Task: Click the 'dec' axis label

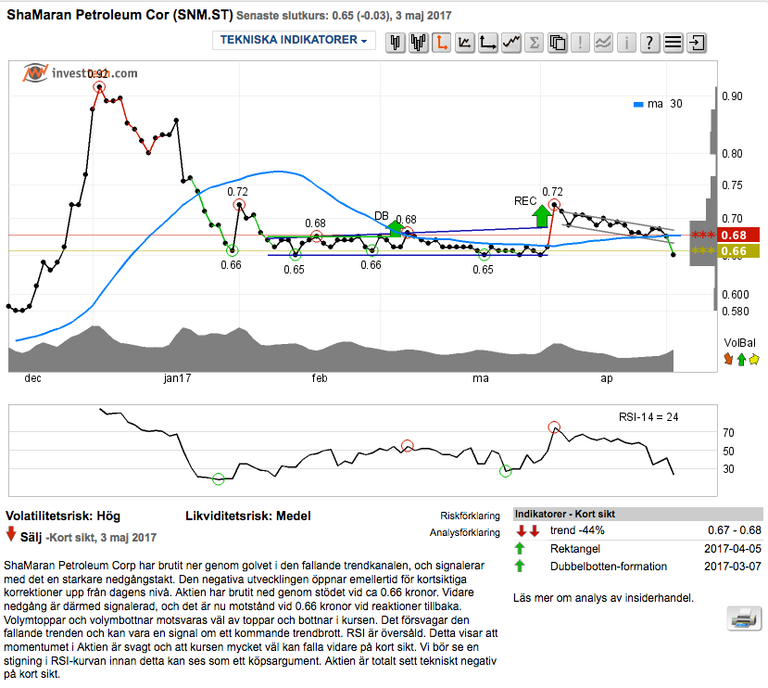Action: click(x=32, y=378)
